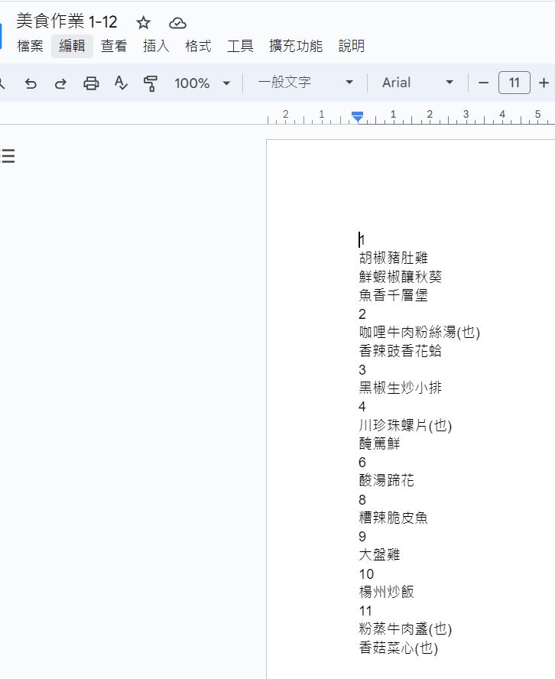Image resolution: width=555 pixels, height=679 pixels.
Task: Click the blue indent marker on ruler
Action: pyautogui.click(x=357, y=116)
